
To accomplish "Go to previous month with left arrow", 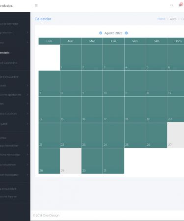I will click(101, 33).
